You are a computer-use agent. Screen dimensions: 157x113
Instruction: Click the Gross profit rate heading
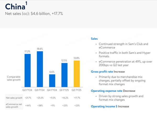pos(108,72)
